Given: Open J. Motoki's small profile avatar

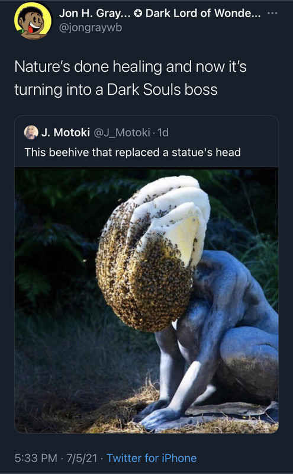Looking at the screenshot, I should coord(31,132).
